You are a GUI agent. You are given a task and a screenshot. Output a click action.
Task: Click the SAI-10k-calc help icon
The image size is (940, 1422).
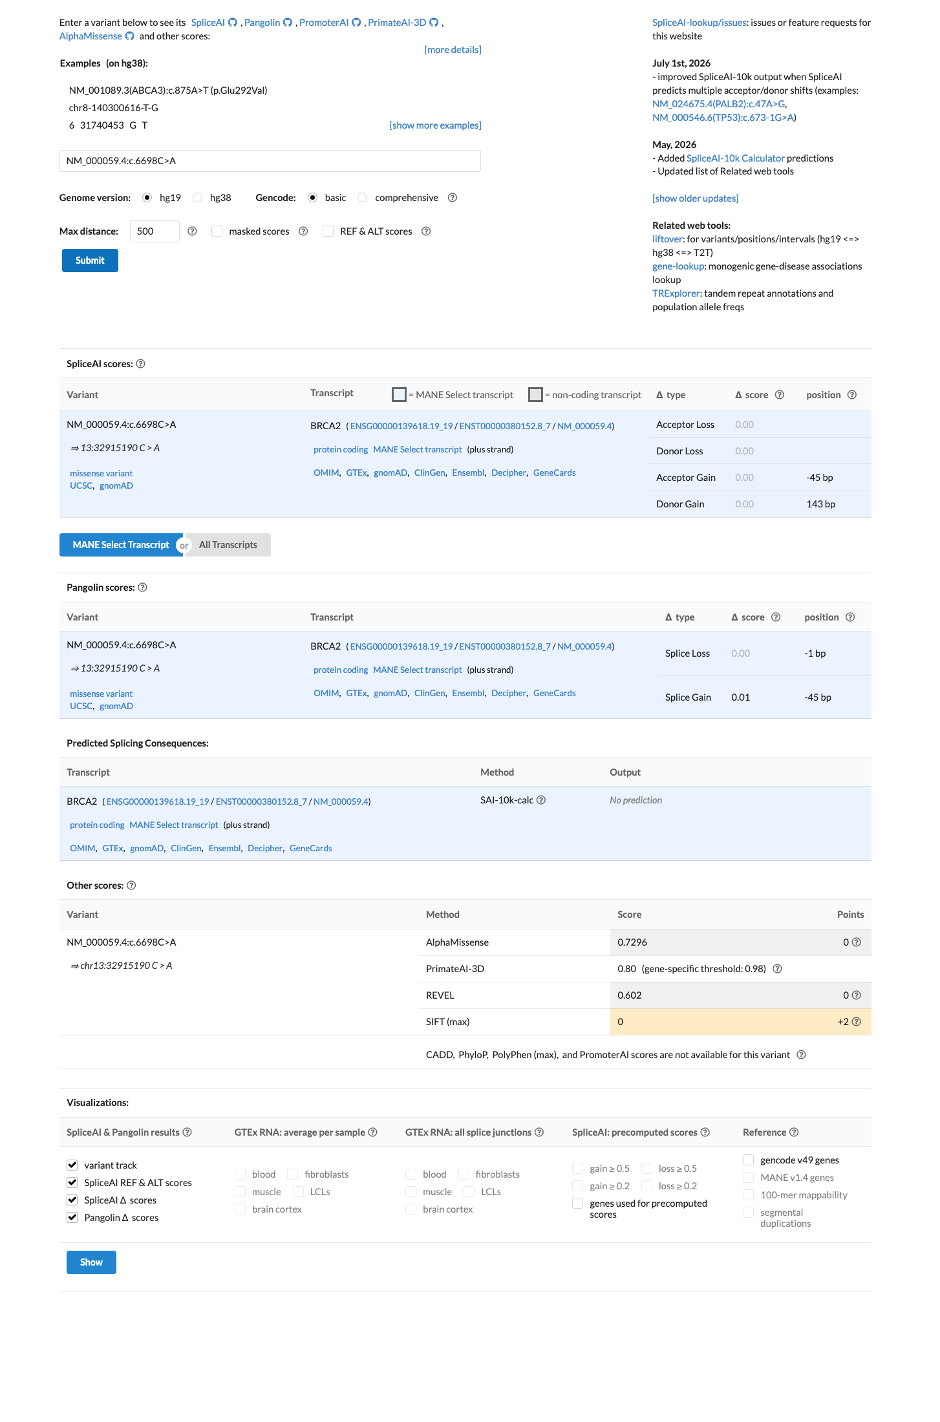point(541,800)
